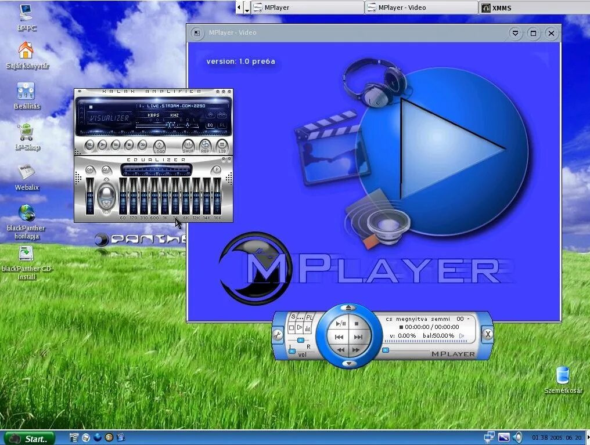The width and height of the screenshot is (590, 445).
Task: Click Stop in XMMS amplifier
Action: tap(129, 145)
